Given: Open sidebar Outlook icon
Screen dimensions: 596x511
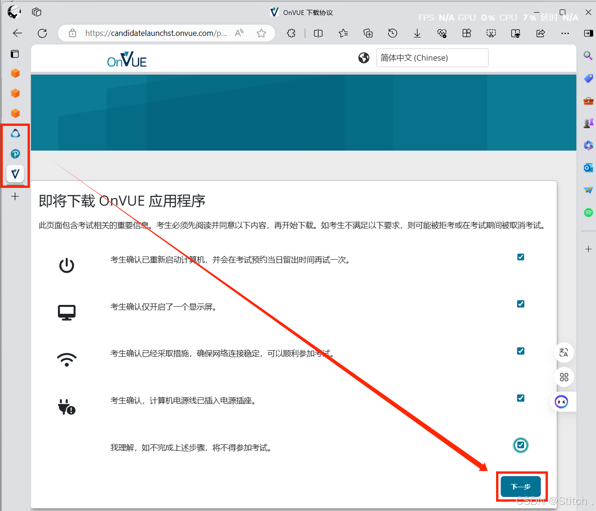Looking at the screenshot, I should [588, 167].
